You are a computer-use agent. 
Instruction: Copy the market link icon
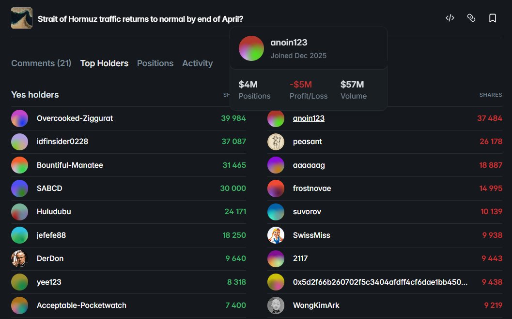[x=471, y=17]
